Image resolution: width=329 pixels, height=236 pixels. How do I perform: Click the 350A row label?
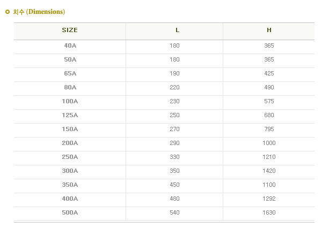70,185
